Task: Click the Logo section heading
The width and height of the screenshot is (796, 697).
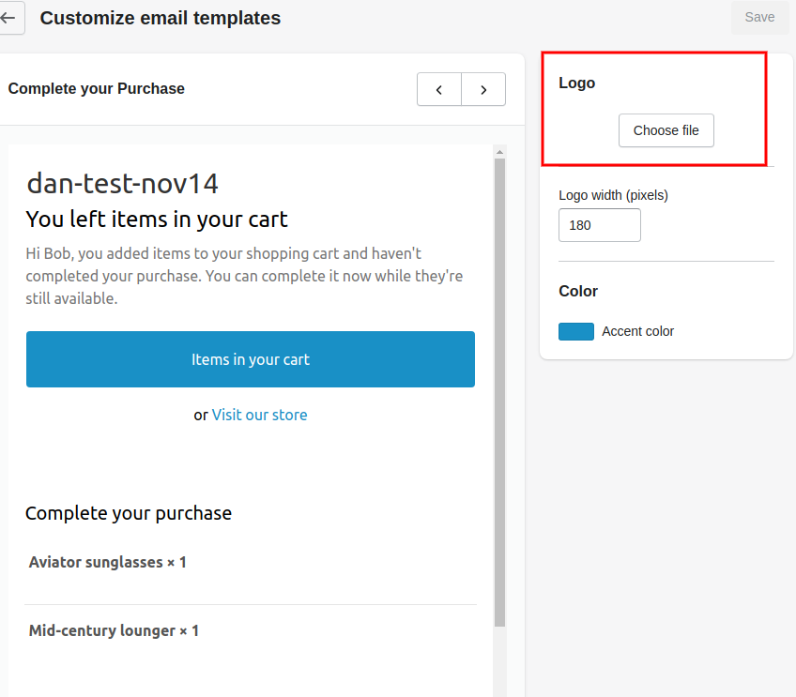Action: pyautogui.click(x=576, y=83)
